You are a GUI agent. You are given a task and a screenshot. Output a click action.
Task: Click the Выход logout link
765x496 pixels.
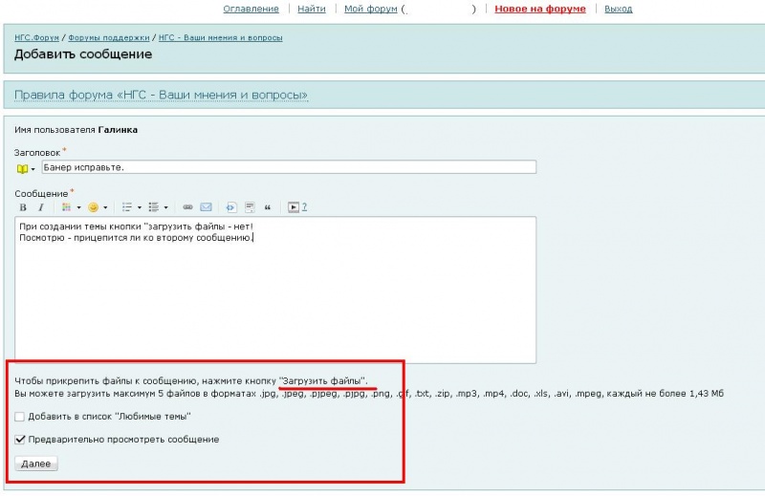pos(618,9)
